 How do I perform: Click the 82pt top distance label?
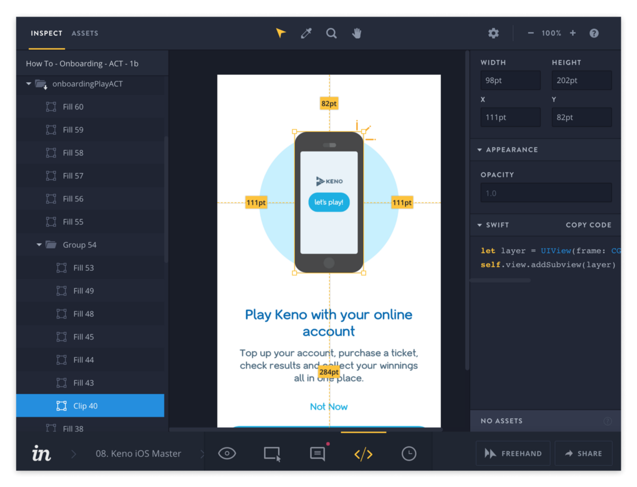click(329, 104)
